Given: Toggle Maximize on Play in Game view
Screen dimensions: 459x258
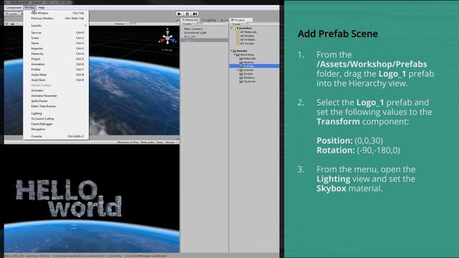Looking at the screenshot, I should click(x=128, y=142).
